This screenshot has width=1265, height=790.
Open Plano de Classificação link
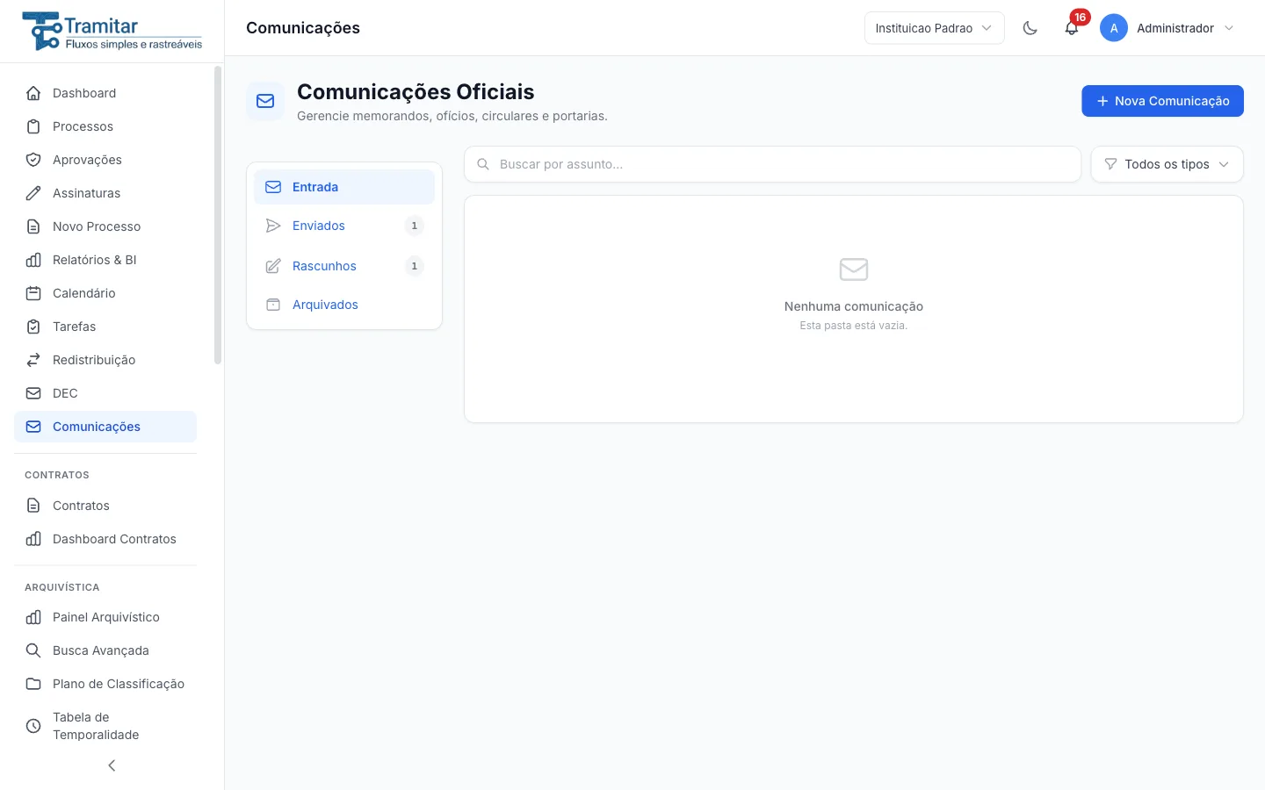105,684
